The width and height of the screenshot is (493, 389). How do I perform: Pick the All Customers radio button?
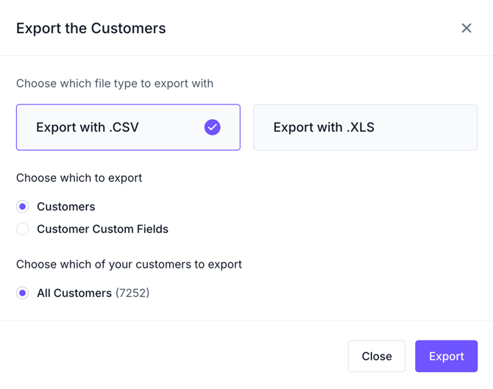[x=23, y=293]
